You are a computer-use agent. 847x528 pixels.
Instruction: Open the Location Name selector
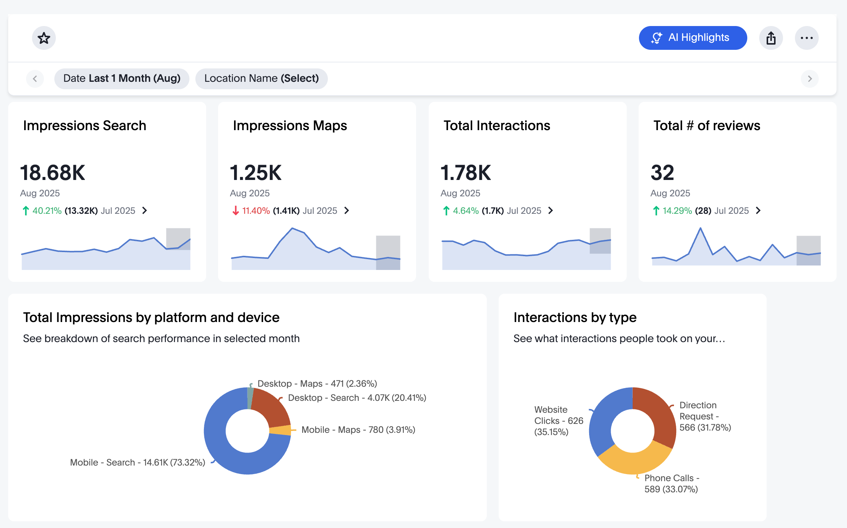pos(262,78)
